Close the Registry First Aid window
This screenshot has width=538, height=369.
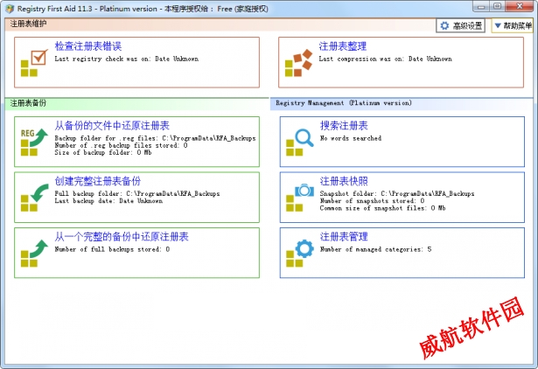point(520,6)
